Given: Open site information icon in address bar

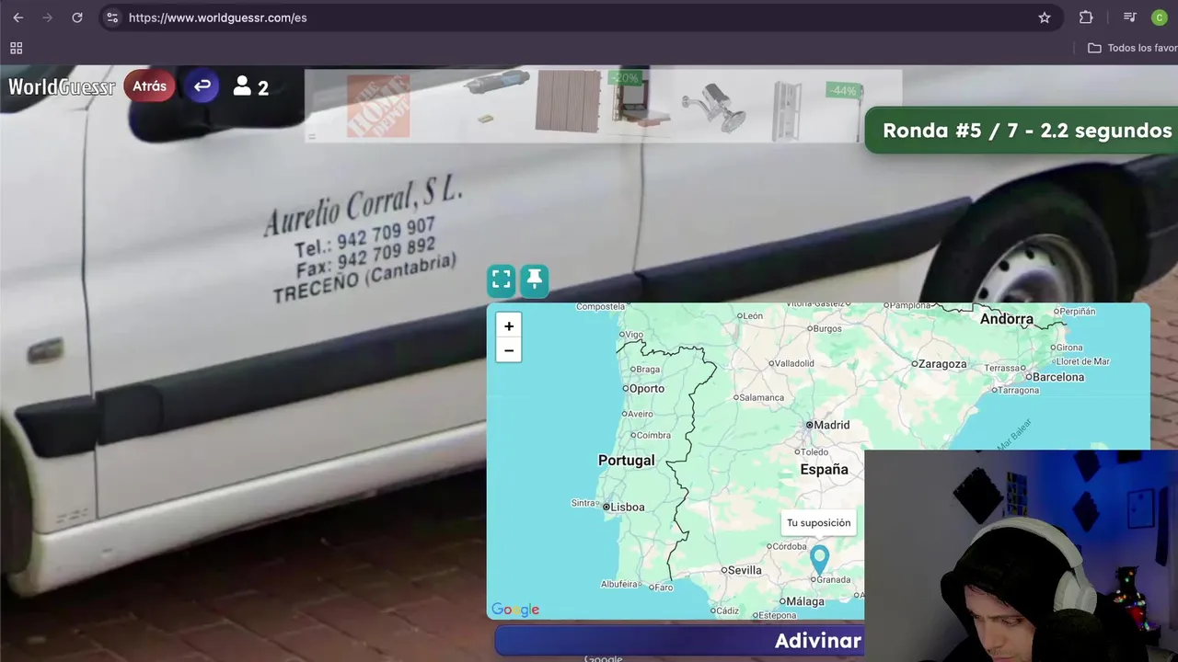Looking at the screenshot, I should [112, 17].
